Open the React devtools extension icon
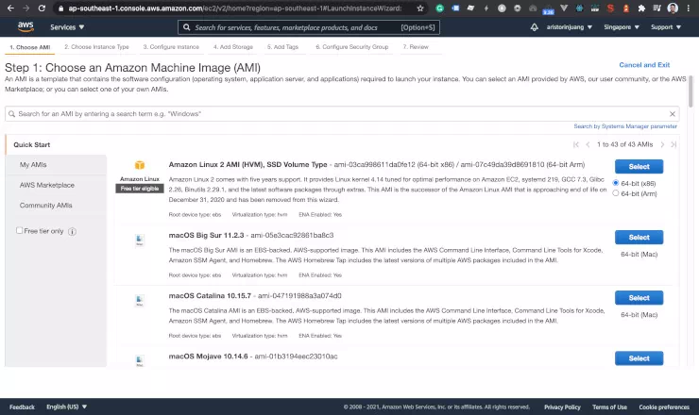This screenshot has height=415, width=699. [579, 8]
